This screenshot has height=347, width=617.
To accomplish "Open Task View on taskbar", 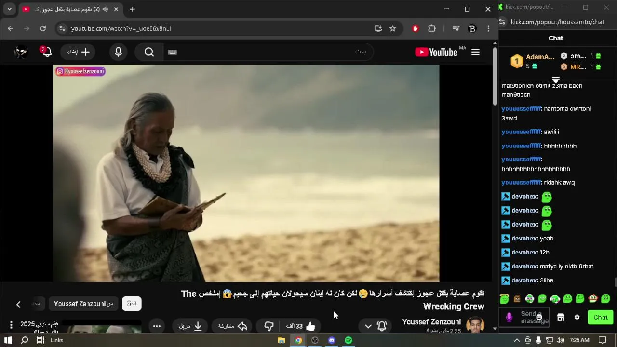I will point(40,340).
